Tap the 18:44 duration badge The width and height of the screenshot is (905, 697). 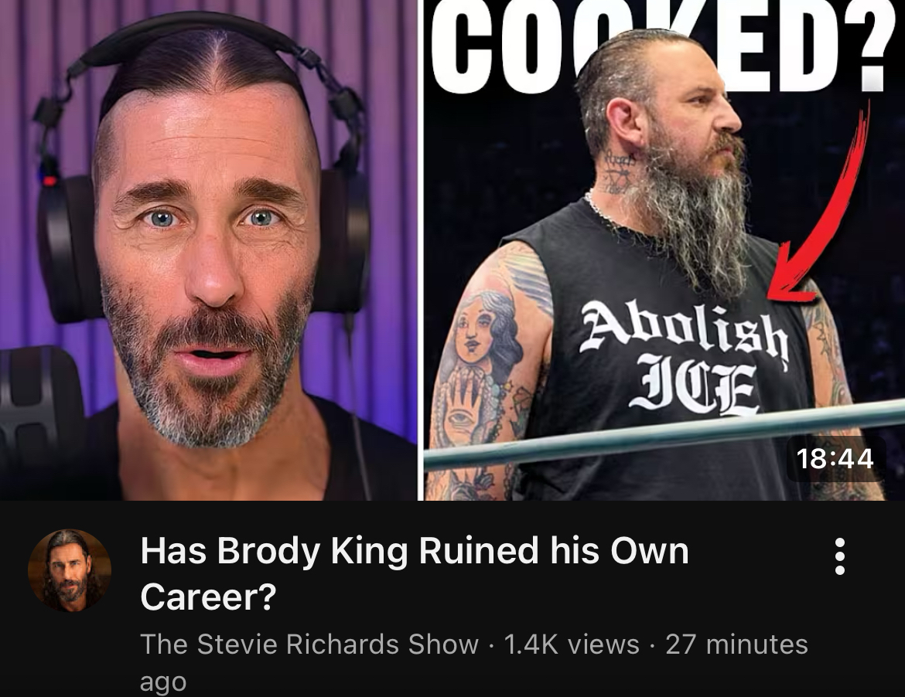point(835,460)
